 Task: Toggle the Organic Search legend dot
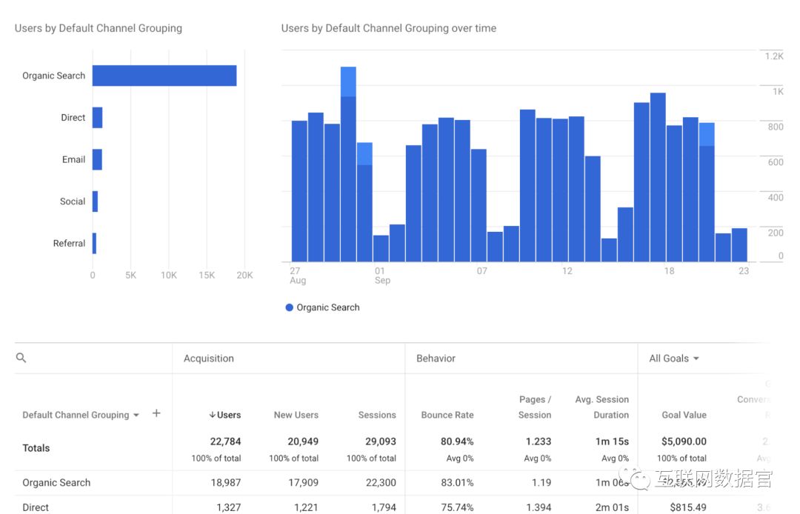[290, 307]
